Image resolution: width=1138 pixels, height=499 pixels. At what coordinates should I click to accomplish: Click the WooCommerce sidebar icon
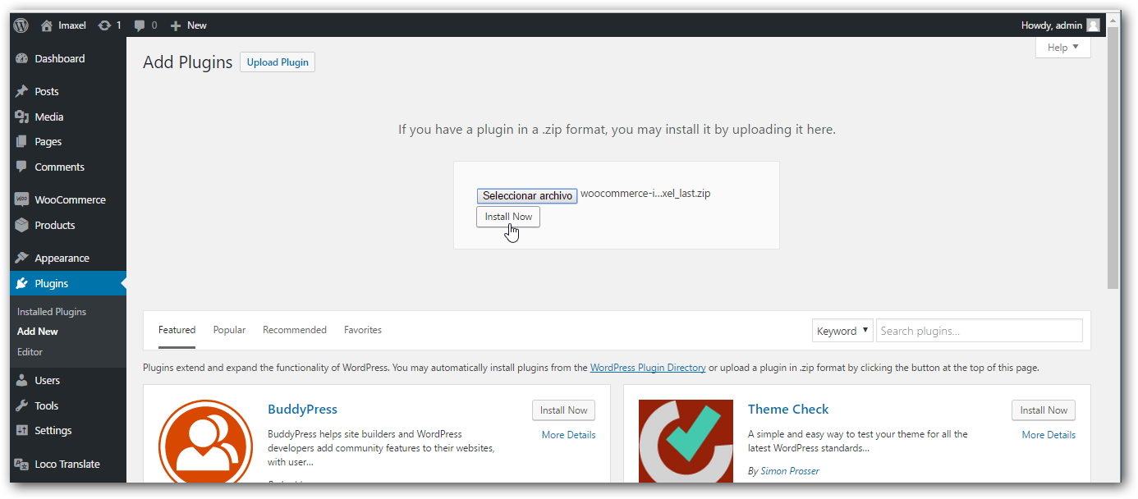(x=22, y=200)
